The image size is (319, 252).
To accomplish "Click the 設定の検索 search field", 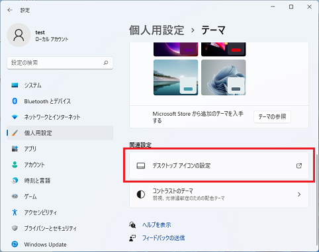I will pos(60,63).
